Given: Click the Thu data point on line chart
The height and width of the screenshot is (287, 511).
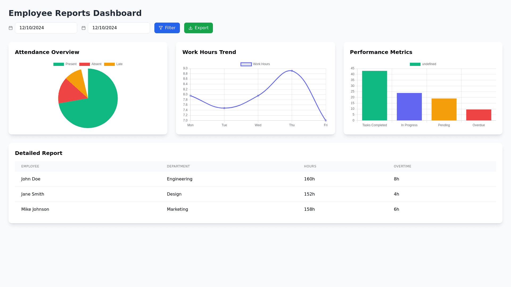Looking at the screenshot, I should click(292, 71).
